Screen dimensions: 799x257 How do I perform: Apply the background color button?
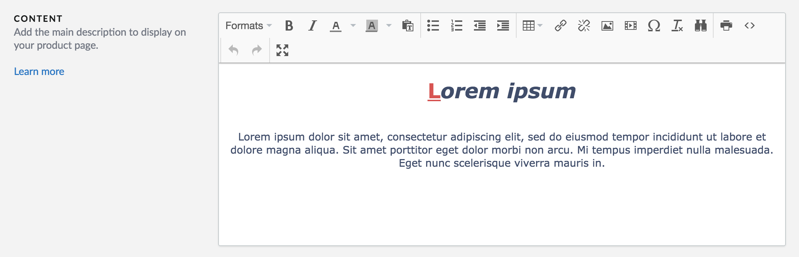pyautogui.click(x=371, y=26)
